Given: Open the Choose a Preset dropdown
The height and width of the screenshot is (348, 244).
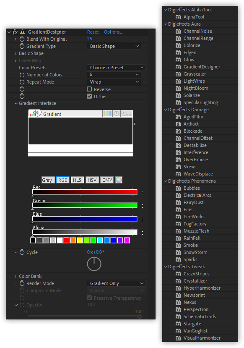Looking at the screenshot, I should 116,68.
